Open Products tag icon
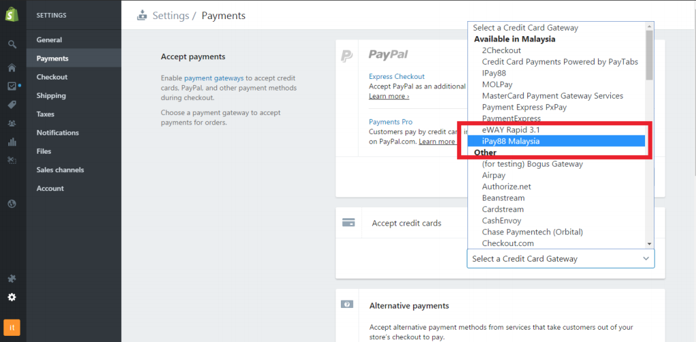 12,105
